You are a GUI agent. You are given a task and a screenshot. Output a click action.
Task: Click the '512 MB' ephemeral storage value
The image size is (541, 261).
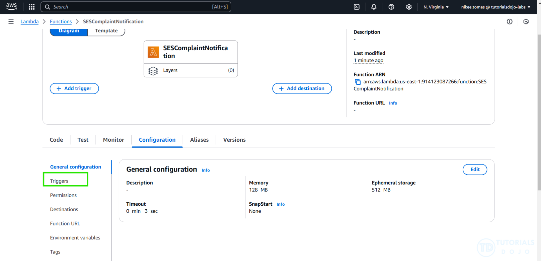[381, 190]
